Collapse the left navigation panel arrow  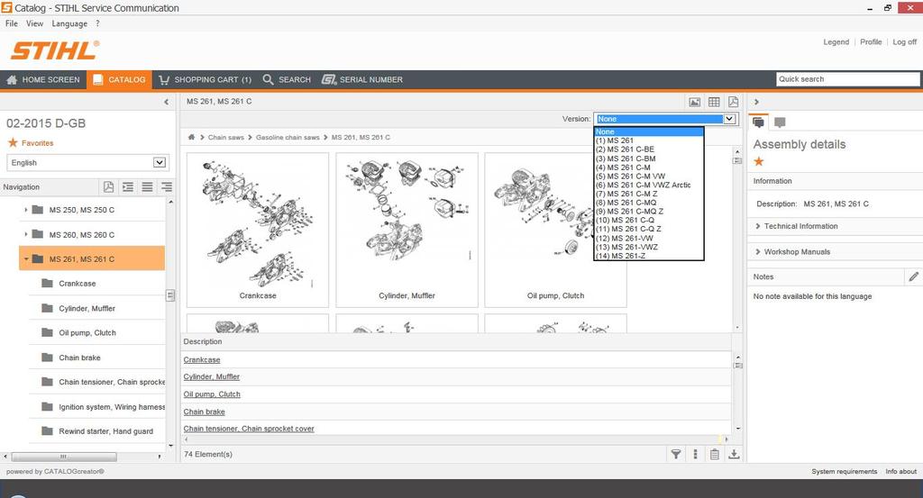pos(167,102)
